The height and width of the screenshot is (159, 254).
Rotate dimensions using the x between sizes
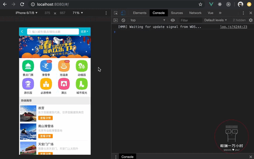click(55, 13)
